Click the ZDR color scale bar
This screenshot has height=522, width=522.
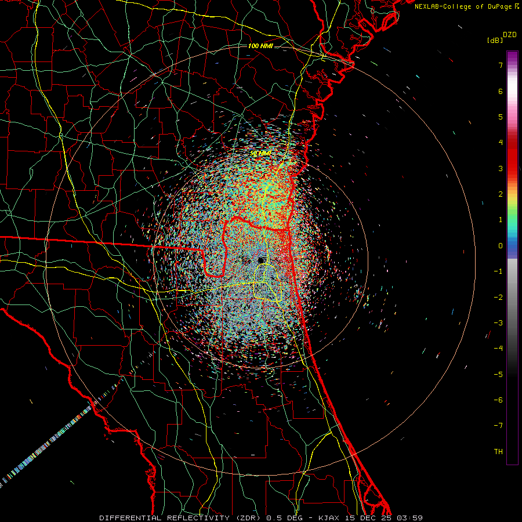point(512,258)
